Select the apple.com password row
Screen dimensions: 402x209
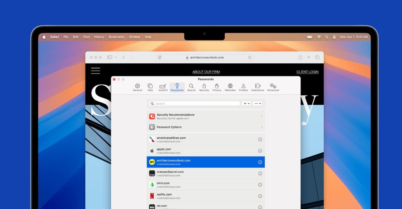206,151
